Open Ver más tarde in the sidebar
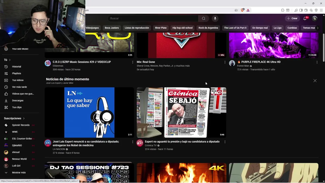This screenshot has width=325, height=183. [x=20, y=87]
